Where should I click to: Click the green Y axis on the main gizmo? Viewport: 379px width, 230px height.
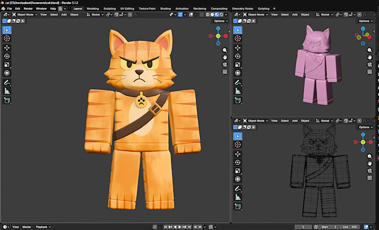pyautogui.click(x=218, y=36)
